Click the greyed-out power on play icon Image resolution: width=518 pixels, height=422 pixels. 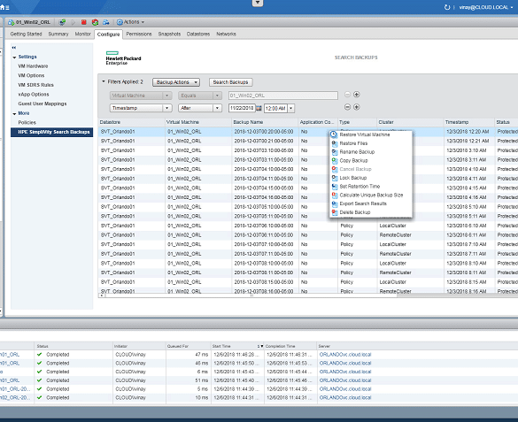[x=73, y=22]
